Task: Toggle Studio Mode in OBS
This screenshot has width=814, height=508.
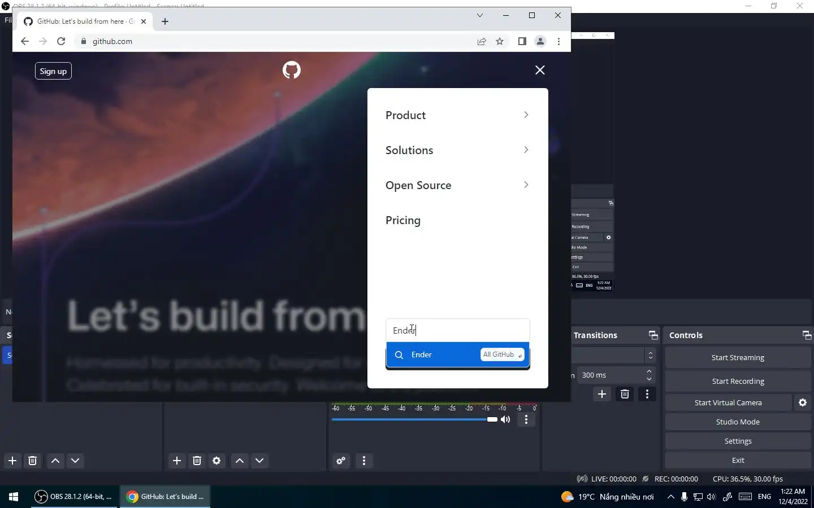Action: [x=738, y=422]
